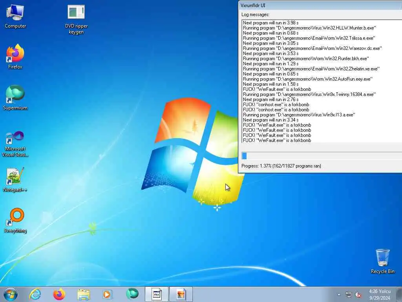Show hidden system tray icons

(339, 295)
